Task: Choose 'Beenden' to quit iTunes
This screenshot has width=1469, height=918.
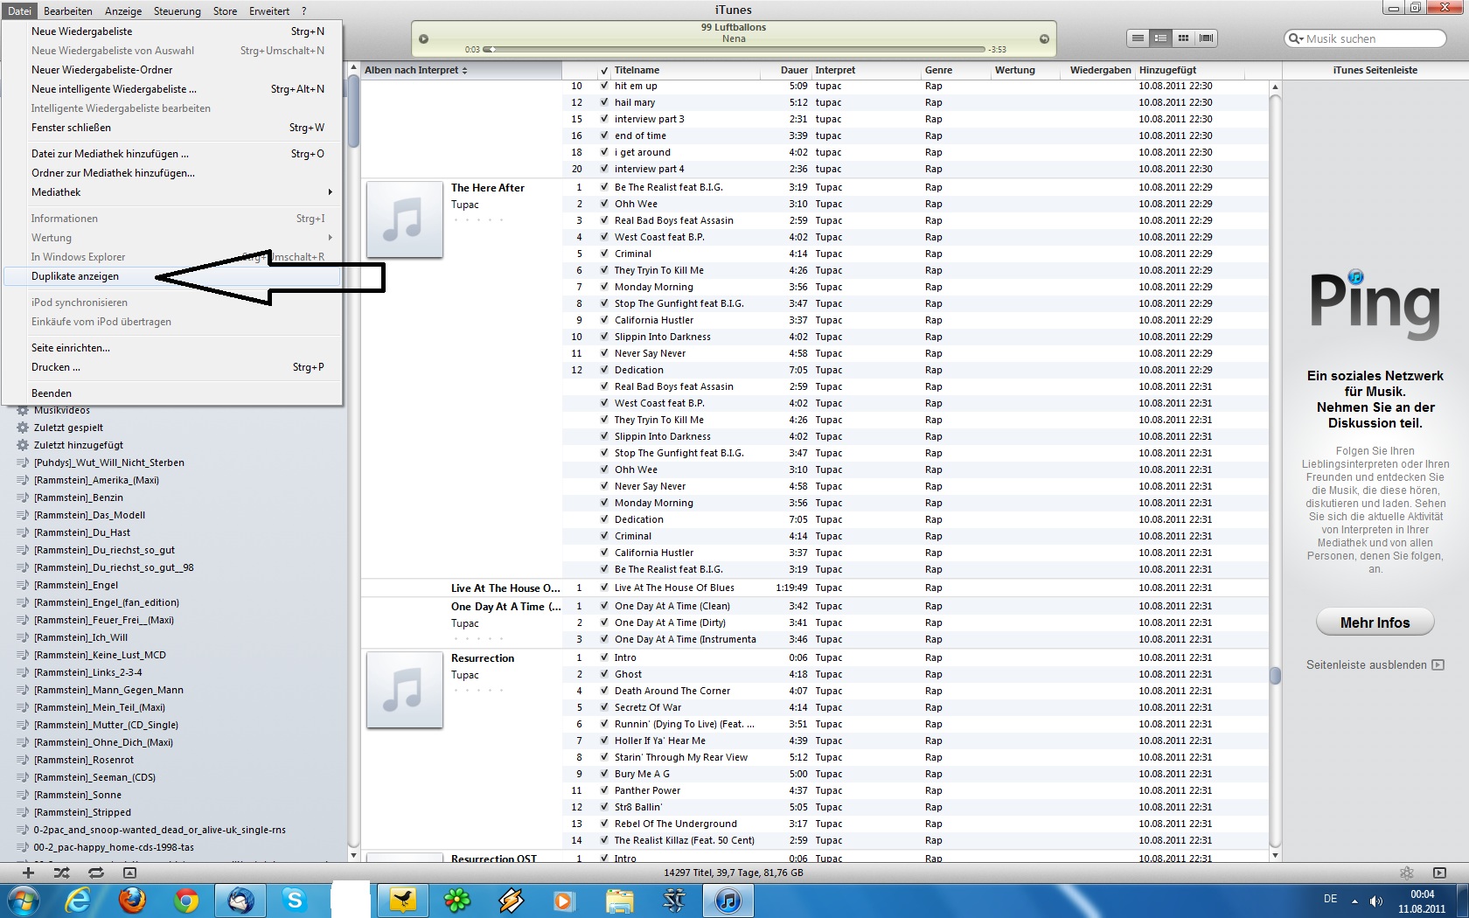Action: [x=172, y=393]
